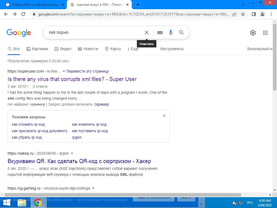Expand superuser.com result options arrow

pos(64,71)
